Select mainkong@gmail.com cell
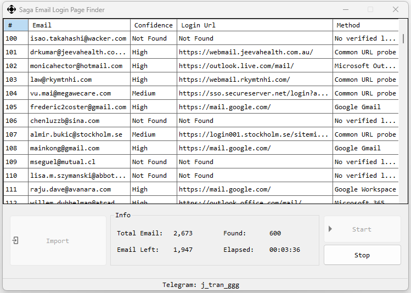 pos(79,148)
